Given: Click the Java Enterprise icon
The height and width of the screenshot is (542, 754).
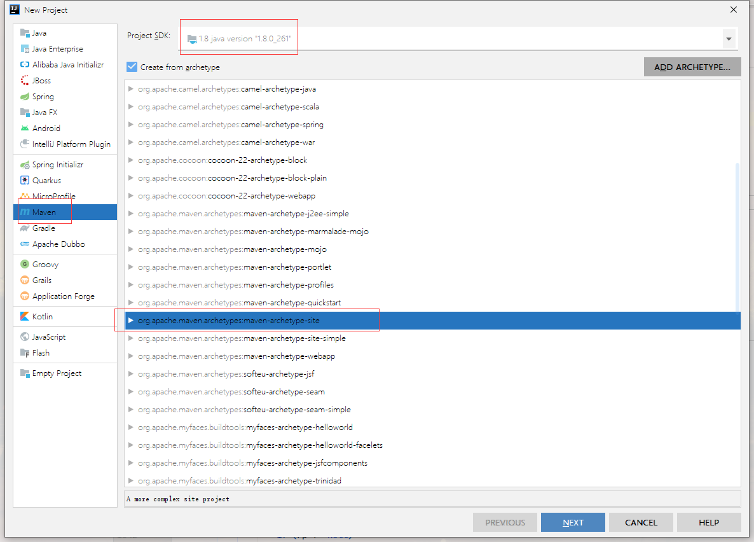Looking at the screenshot, I should [x=25, y=48].
